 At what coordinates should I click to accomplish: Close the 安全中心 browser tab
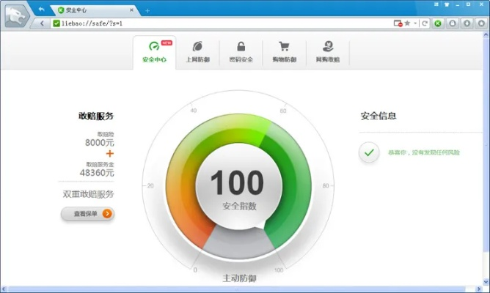click(131, 10)
